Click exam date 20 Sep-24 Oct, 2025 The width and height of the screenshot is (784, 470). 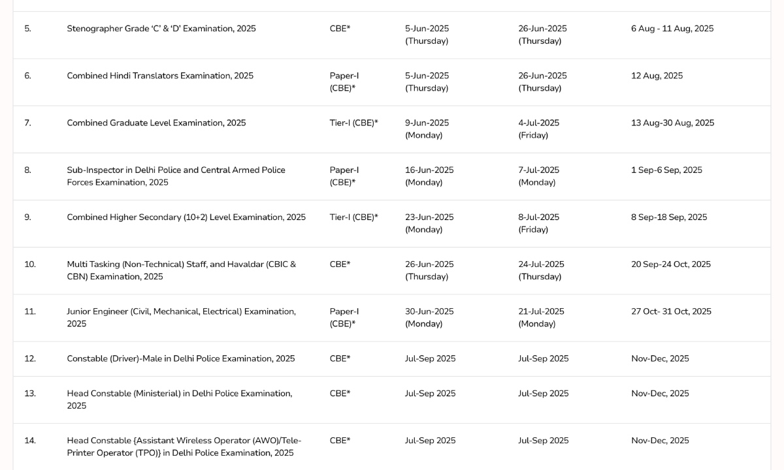click(670, 264)
